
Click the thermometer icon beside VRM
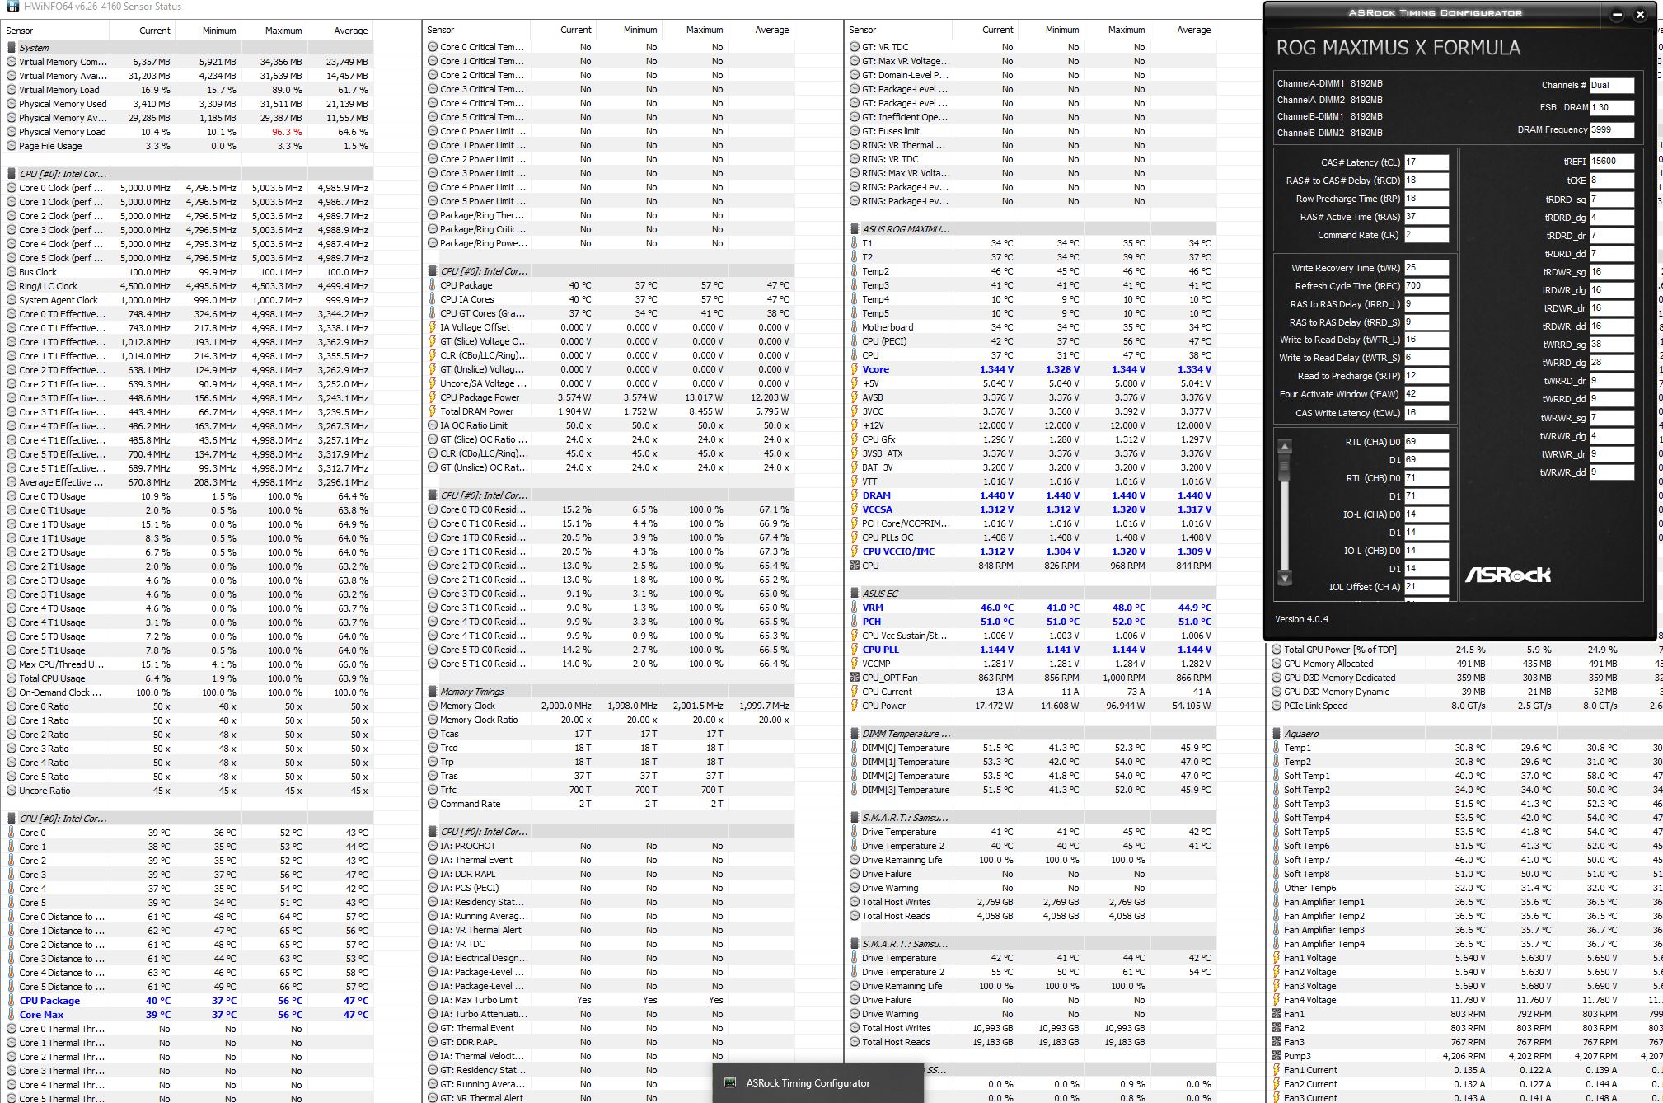pos(855,608)
